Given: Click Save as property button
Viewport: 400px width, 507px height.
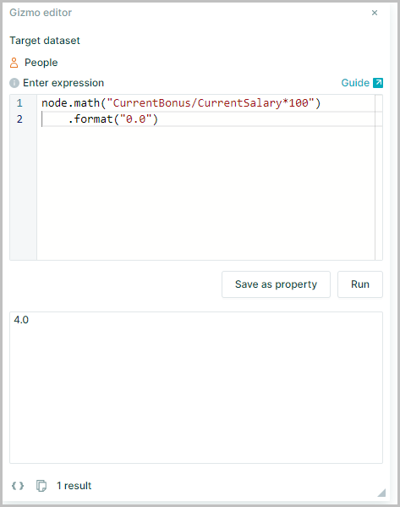Looking at the screenshot, I should pyautogui.click(x=276, y=284).
